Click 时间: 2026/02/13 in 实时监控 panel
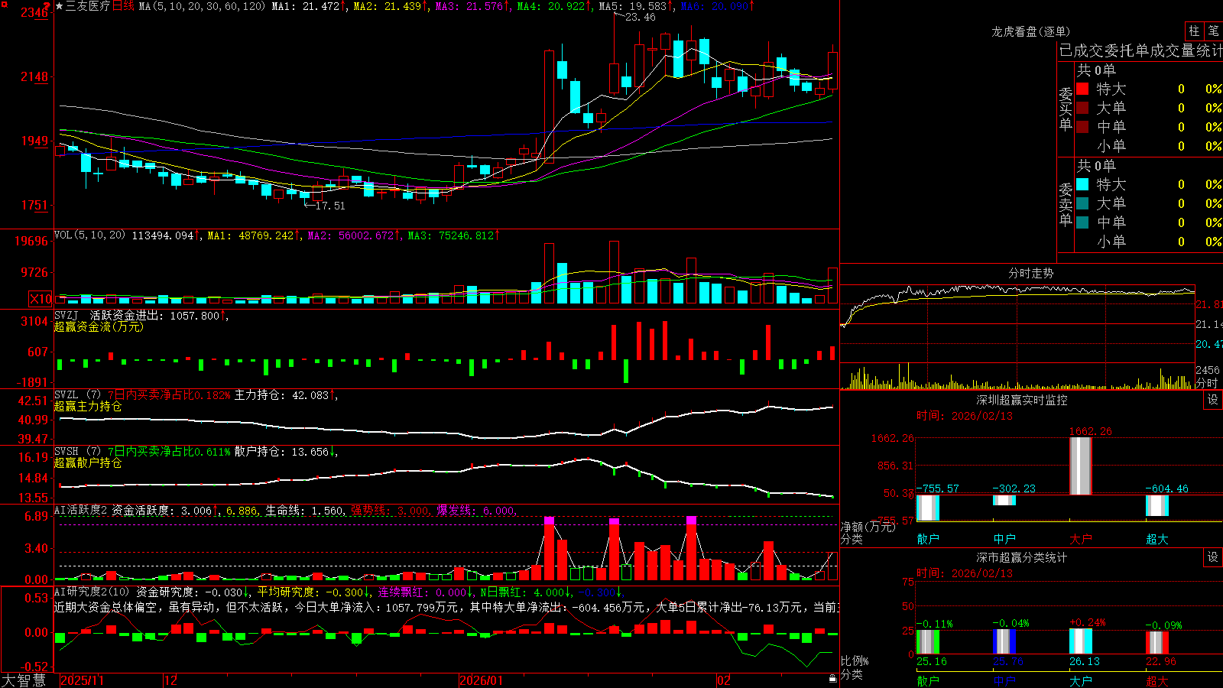Image resolution: width=1223 pixels, height=688 pixels. (965, 416)
